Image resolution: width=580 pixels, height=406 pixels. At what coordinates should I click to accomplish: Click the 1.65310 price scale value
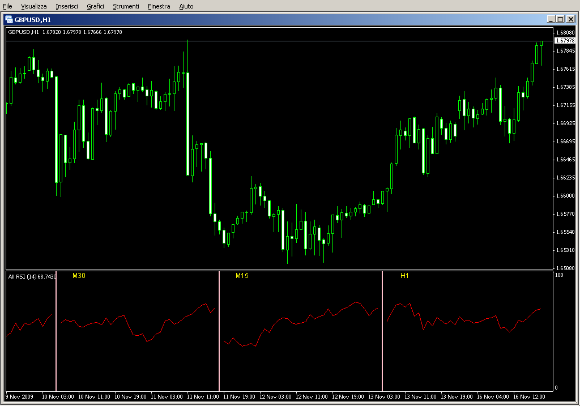click(x=565, y=250)
